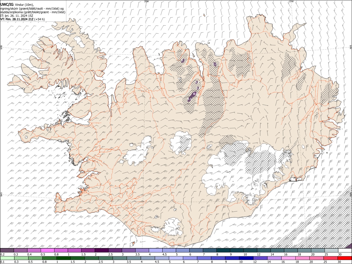352x264 pixels.
Task: Choose the top-row swatch between 4 and 4.5
Action: point(156,251)
